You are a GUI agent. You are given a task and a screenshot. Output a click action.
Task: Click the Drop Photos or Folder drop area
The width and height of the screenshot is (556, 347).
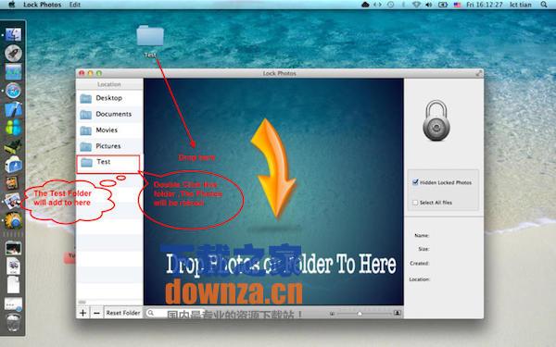pyautogui.click(x=273, y=192)
